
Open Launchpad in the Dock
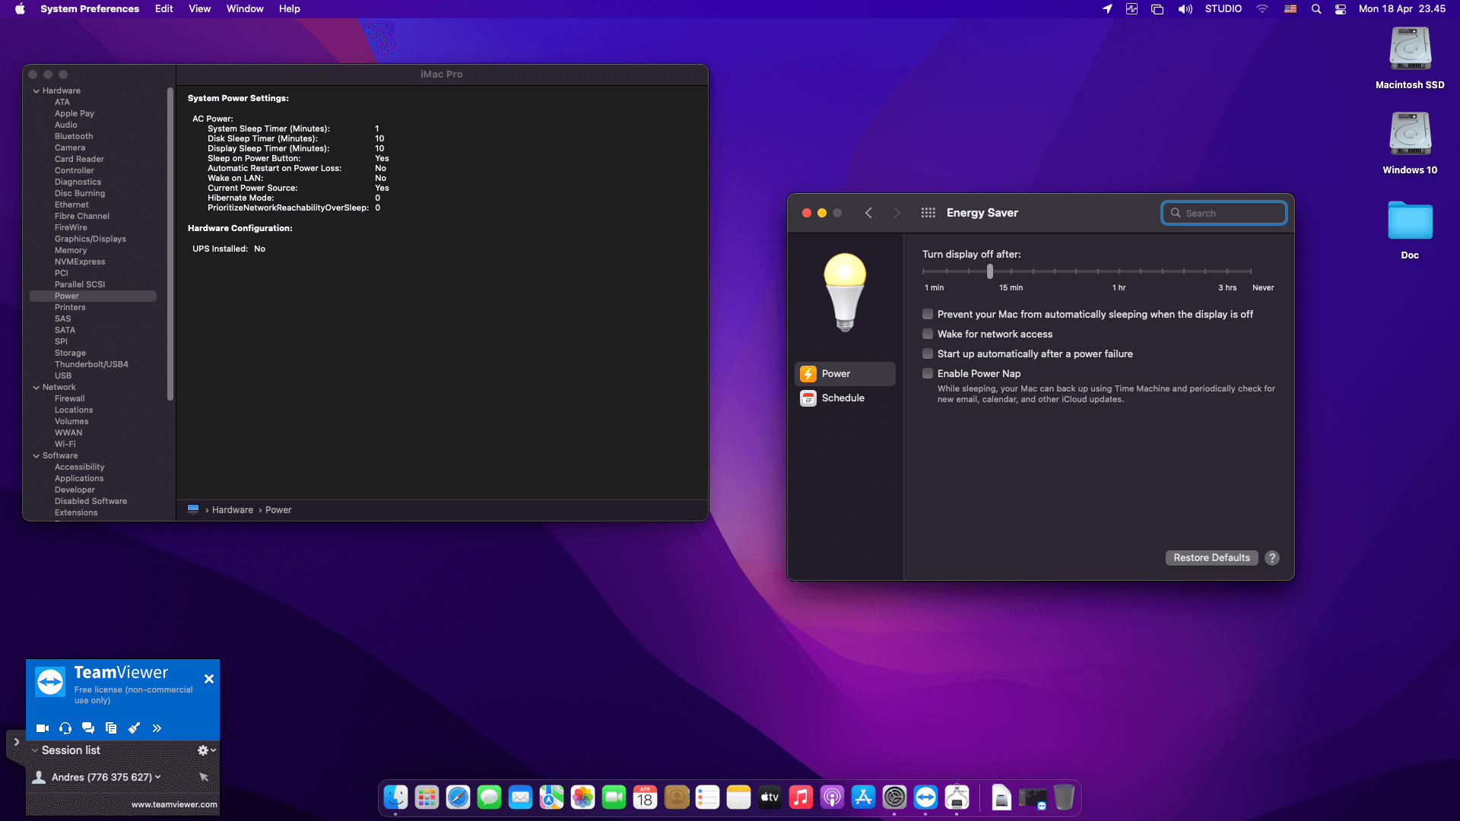click(427, 797)
